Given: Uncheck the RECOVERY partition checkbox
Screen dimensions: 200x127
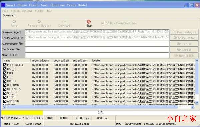Looking at the screenshot, I should tap(5, 89).
